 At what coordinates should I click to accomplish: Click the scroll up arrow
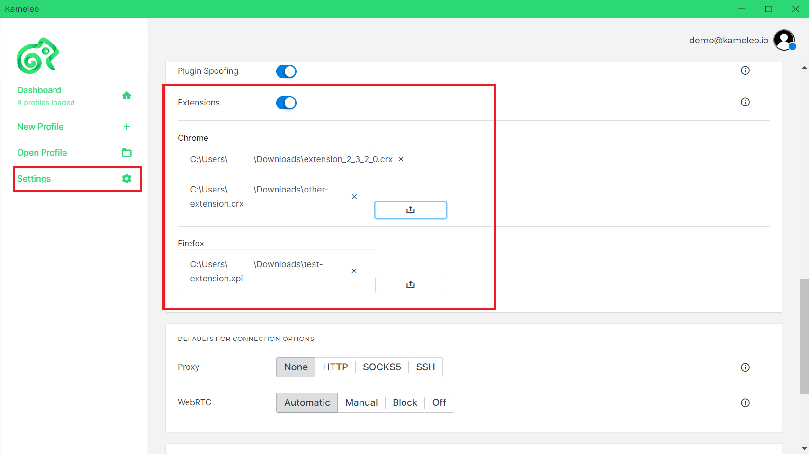pyautogui.click(x=804, y=68)
